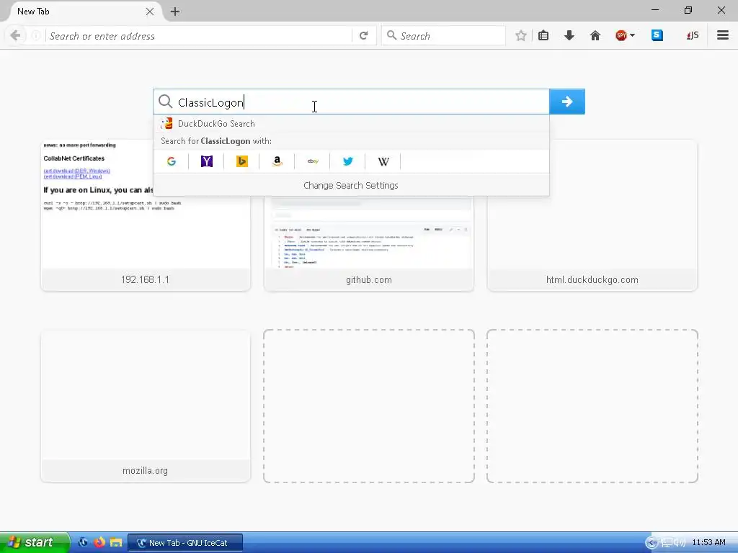Submit search with blue arrow button
This screenshot has height=553, width=738.
pos(567,102)
